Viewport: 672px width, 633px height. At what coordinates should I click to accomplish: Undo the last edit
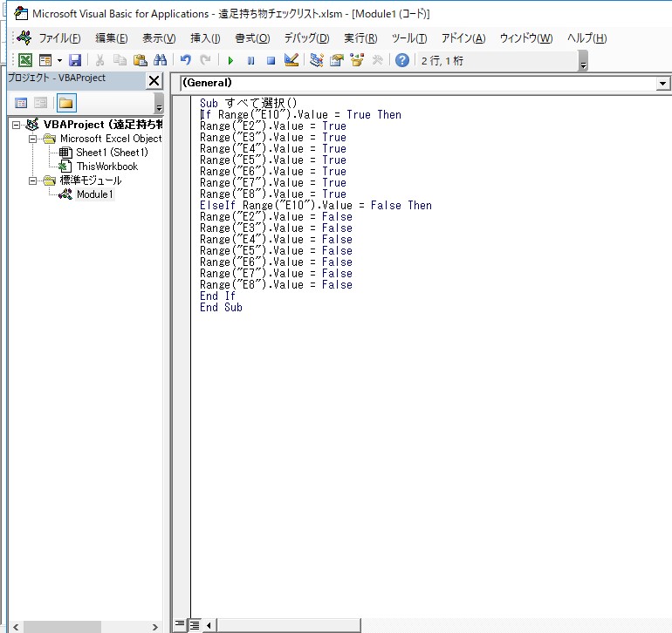click(186, 60)
